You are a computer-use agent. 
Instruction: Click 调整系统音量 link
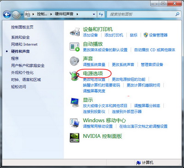[94, 64]
